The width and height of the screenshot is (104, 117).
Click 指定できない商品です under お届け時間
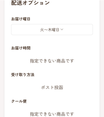point(52,61)
